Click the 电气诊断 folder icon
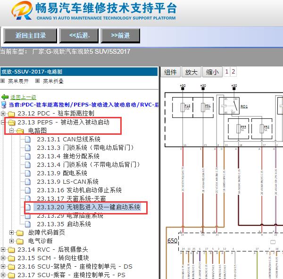This screenshot has height=279, width=283. pos(20,241)
